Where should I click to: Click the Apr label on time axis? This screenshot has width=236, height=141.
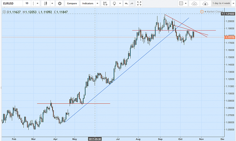(x=56, y=139)
